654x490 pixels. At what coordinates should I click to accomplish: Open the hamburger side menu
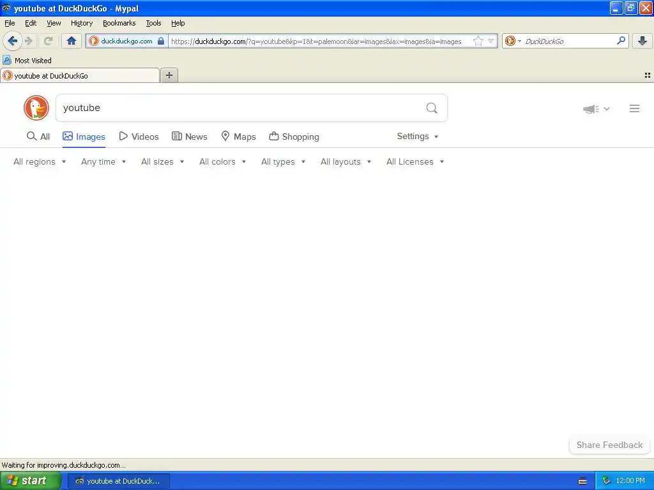click(x=634, y=108)
